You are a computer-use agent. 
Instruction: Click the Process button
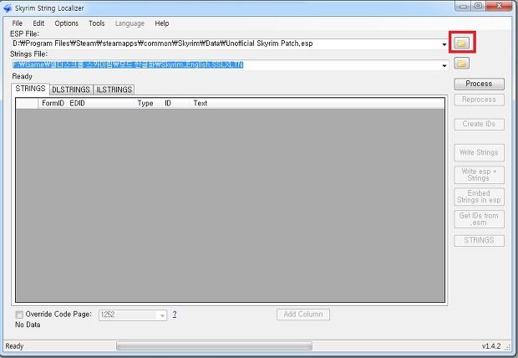(479, 84)
